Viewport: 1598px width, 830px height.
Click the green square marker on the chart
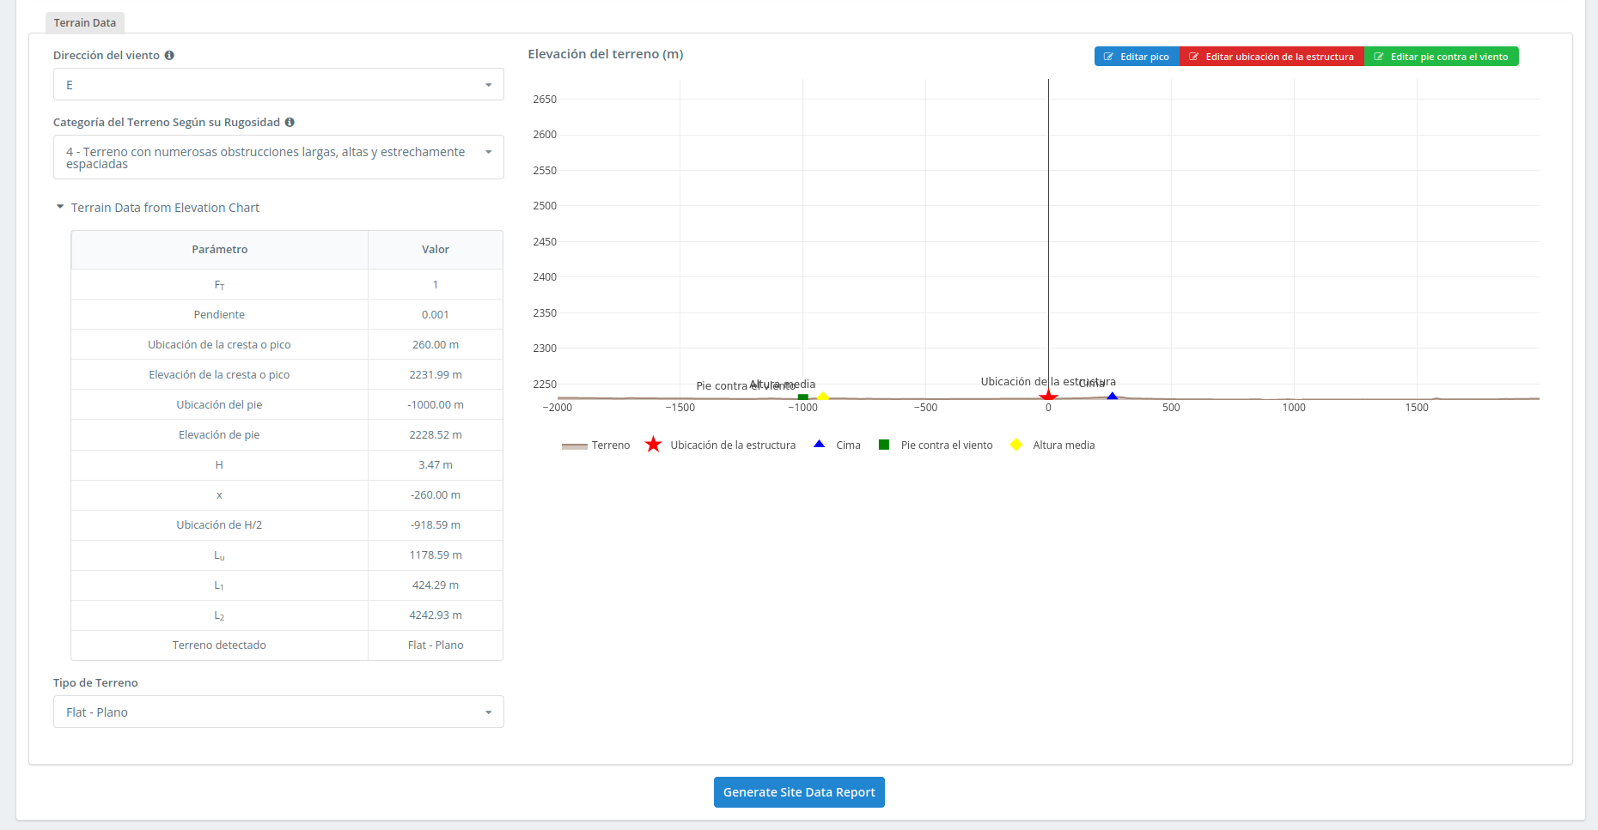pos(802,397)
